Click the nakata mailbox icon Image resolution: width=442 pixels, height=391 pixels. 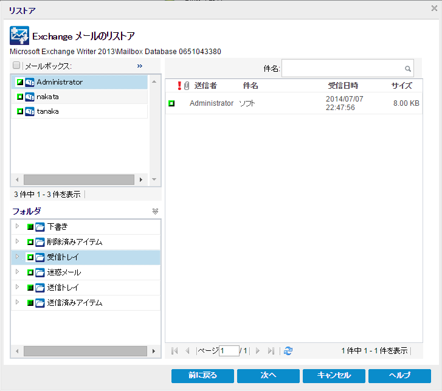tap(30, 97)
